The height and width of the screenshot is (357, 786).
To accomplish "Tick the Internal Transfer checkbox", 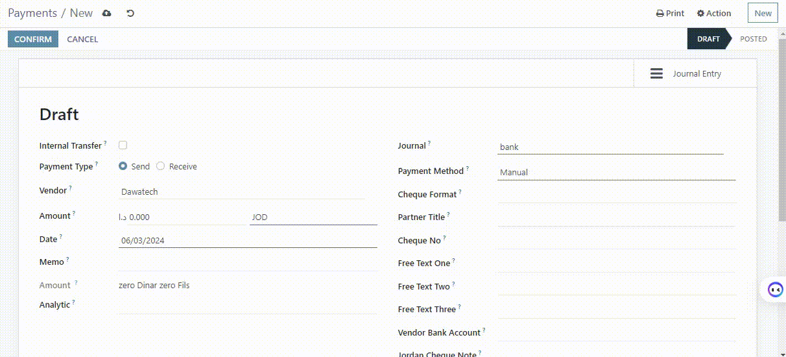I will 123,145.
